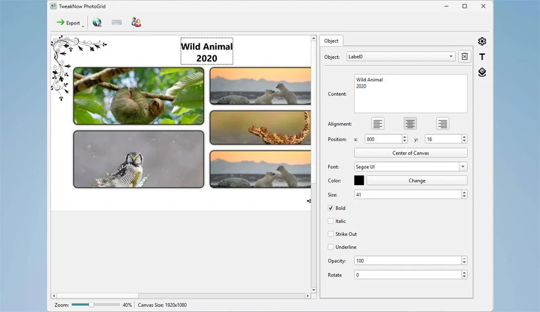Click the Export arrow button
This screenshot has width=540, height=312.
click(68, 23)
